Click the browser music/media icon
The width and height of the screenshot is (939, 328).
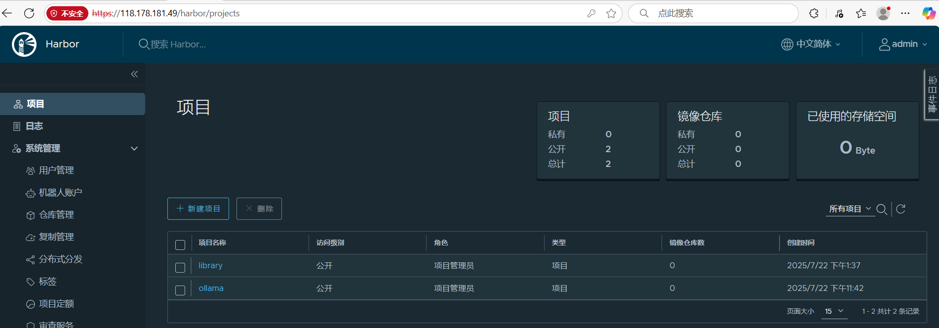pos(839,13)
